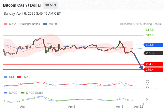Click the Research Trading Central copyright text

pyautogui.click(x=141, y=24)
